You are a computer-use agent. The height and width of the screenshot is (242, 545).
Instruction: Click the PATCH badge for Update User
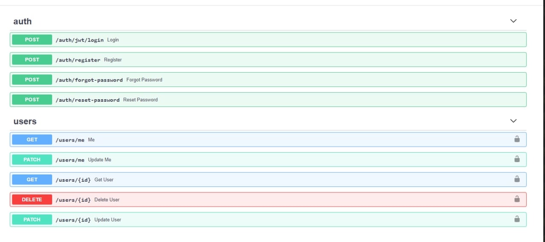(x=32, y=219)
